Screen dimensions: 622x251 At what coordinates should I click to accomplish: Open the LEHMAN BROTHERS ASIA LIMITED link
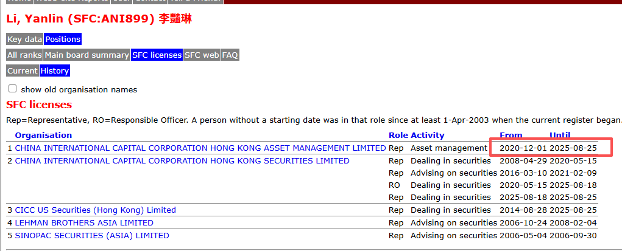(x=84, y=223)
